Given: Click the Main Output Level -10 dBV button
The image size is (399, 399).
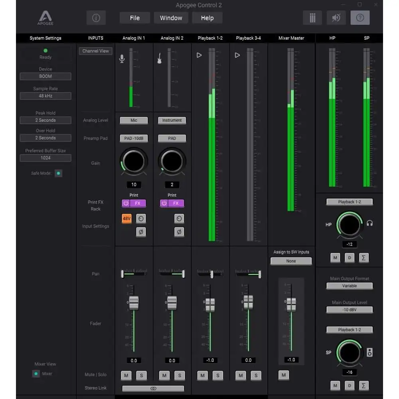Looking at the screenshot, I should tap(350, 310).
